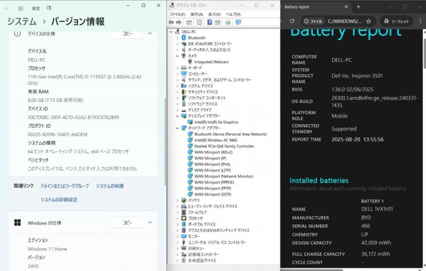Viewport: 426px width, 271px height.
Task: Select WAN Miniport (SSTP)
Action: (213, 194)
